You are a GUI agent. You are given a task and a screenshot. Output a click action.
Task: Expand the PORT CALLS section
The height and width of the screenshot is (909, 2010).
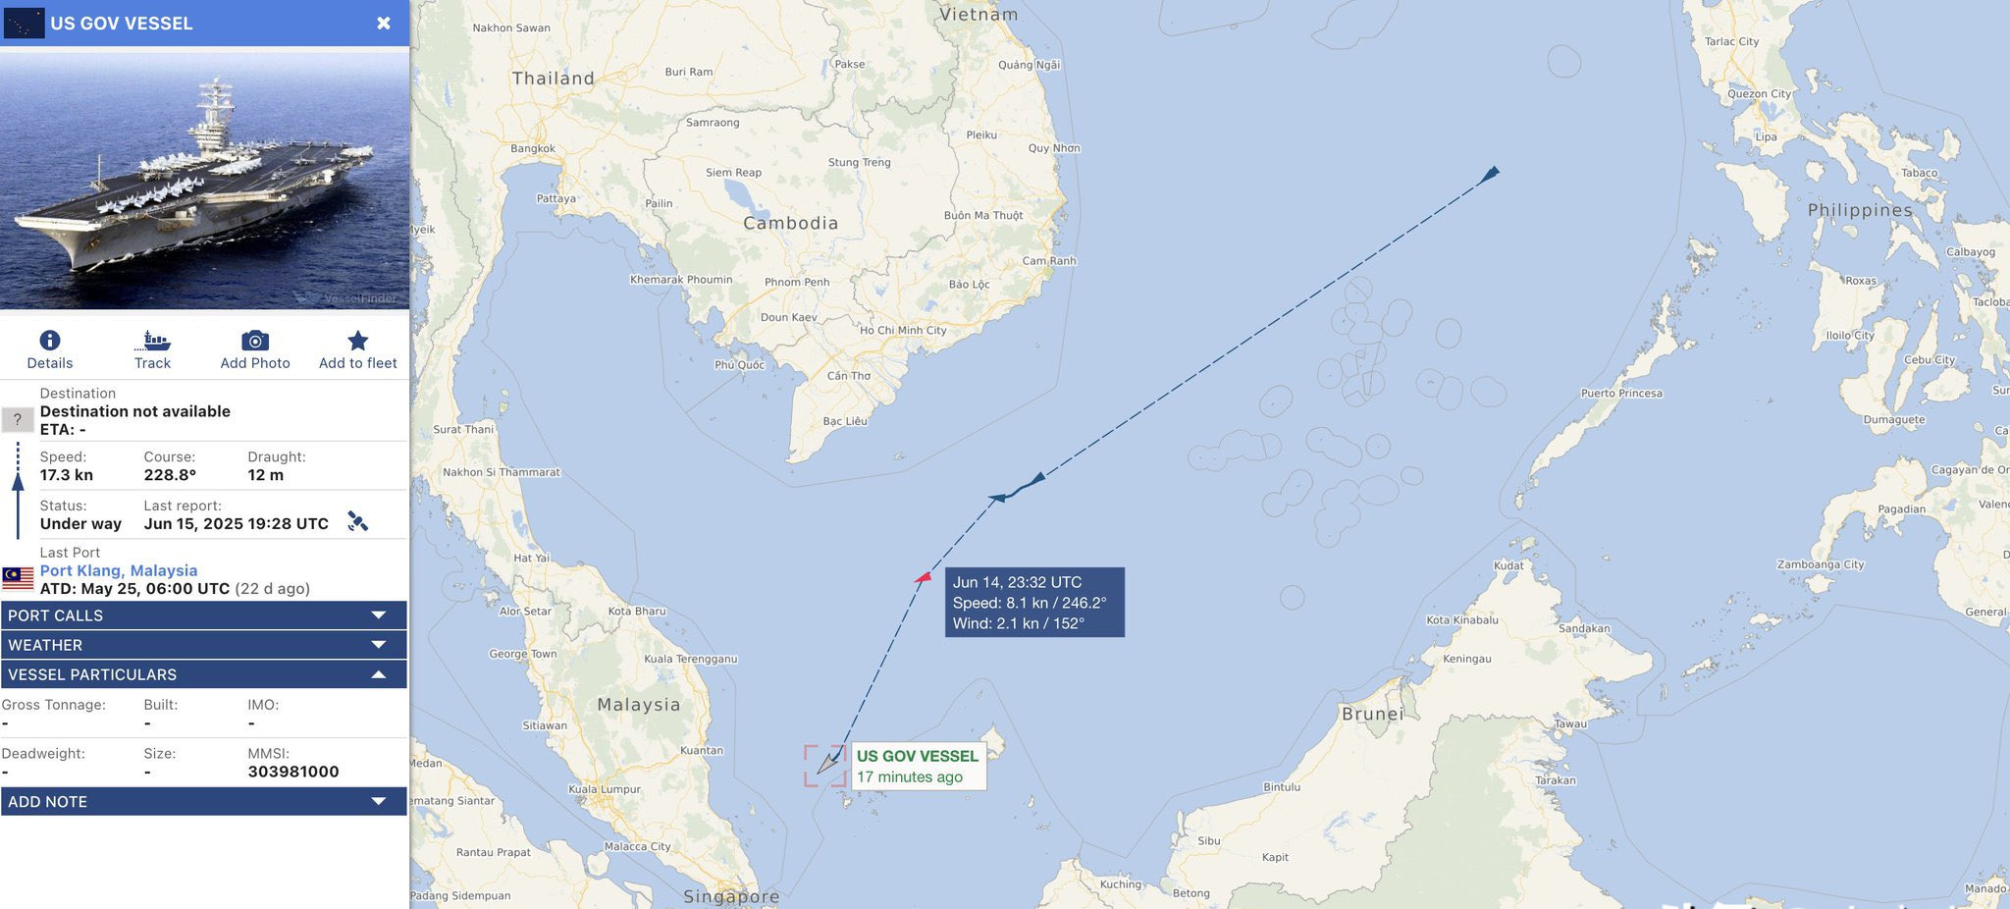coord(203,615)
